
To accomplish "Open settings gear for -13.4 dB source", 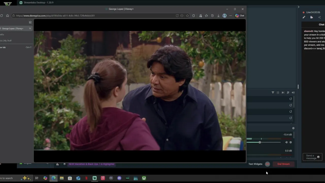I will pos(291,142).
